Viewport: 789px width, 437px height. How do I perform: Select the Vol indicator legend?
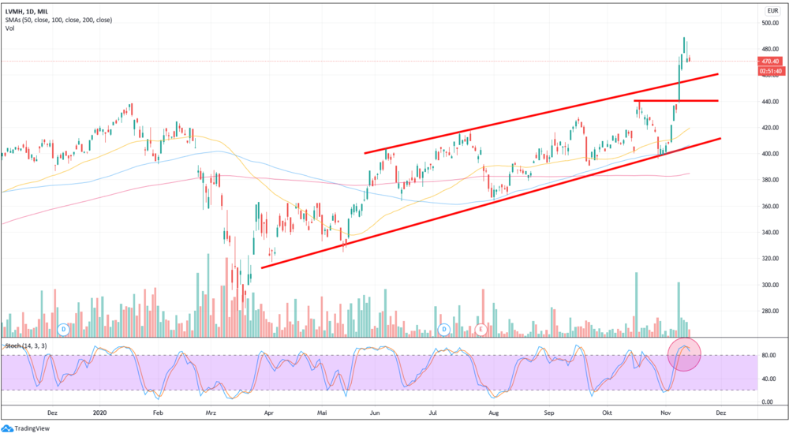pyautogui.click(x=10, y=28)
